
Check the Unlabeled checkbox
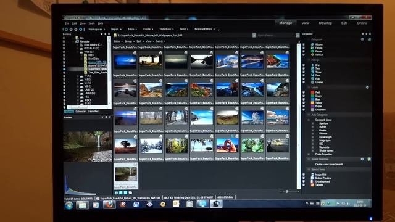tap(304, 110)
